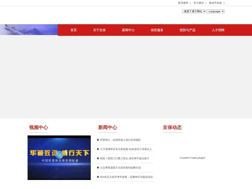The height and width of the screenshot is (189, 252).
Task: Open the 新浪微博 link
Action: [x=183, y=3]
